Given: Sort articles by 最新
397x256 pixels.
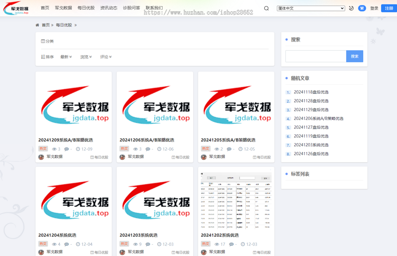Looking at the screenshot, I should pyautogui.click(x=66, y=57).
